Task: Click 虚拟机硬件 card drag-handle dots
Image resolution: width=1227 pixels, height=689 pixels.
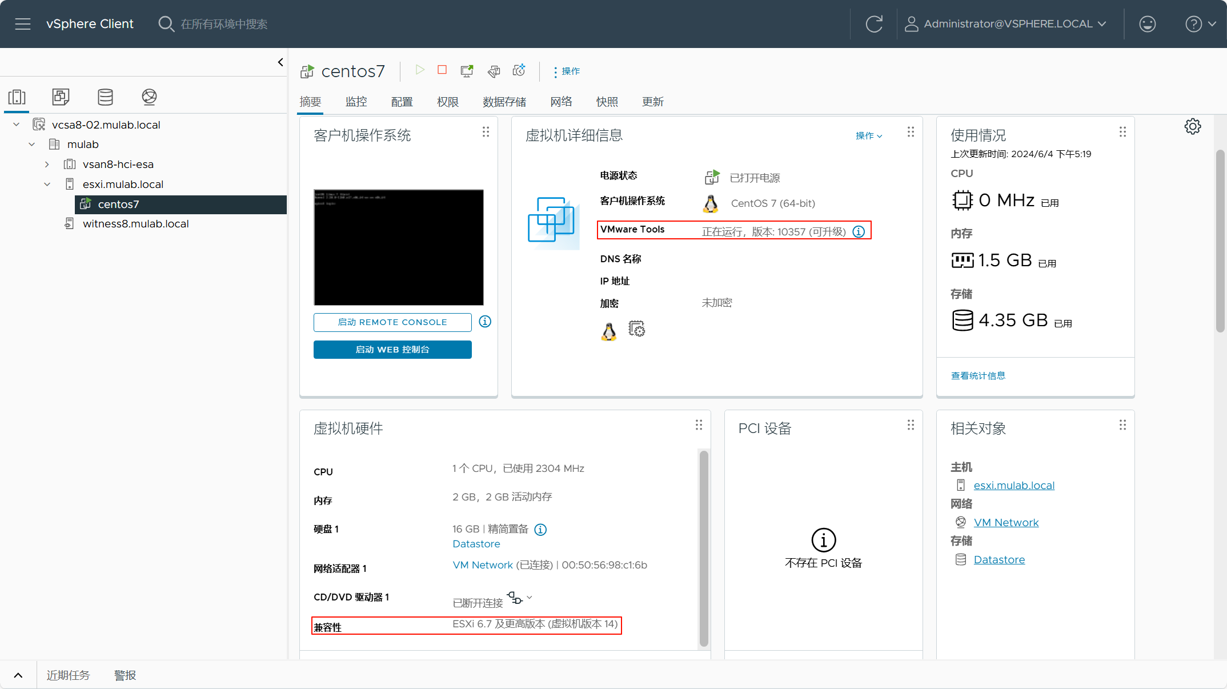Action: coord(699,425)
